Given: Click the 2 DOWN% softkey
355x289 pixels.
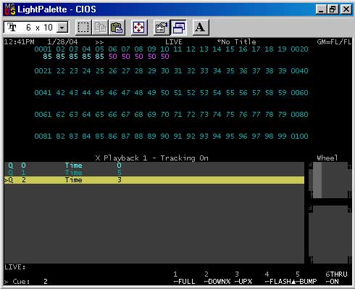Looking at the screenshot, I should click(217, 278).
